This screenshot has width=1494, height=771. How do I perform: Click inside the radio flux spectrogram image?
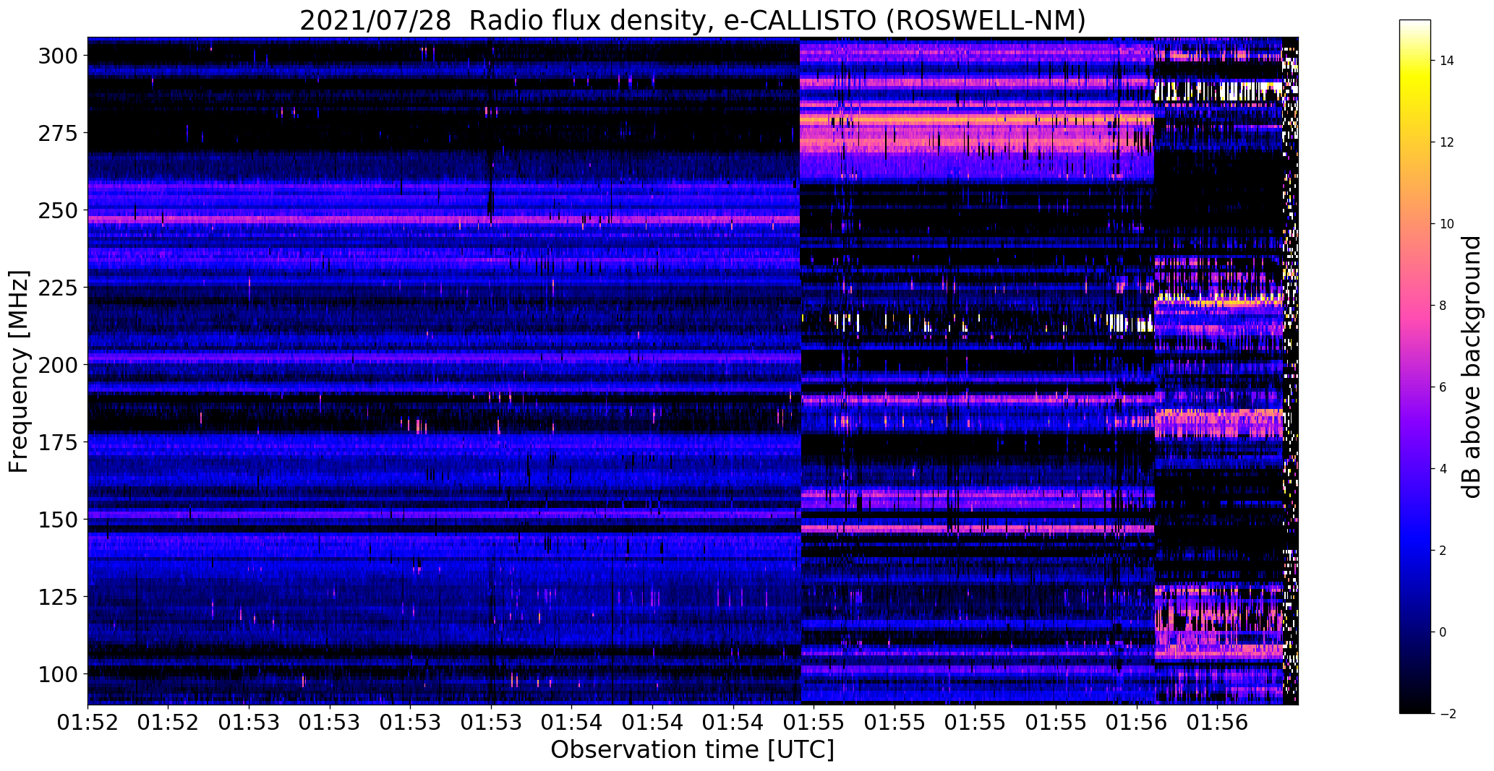pos(693,371)
